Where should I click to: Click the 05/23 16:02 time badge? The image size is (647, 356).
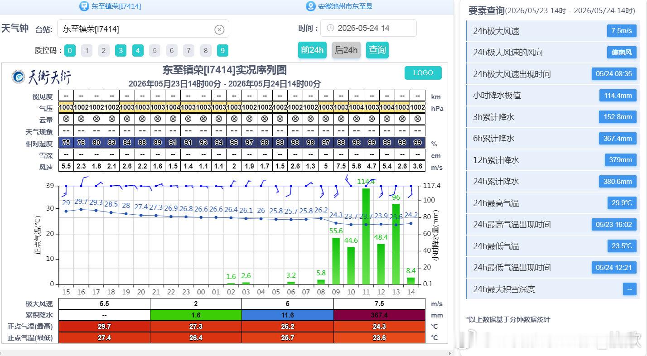click(614, 225)
